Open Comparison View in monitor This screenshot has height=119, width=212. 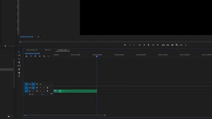coord(177,45)
